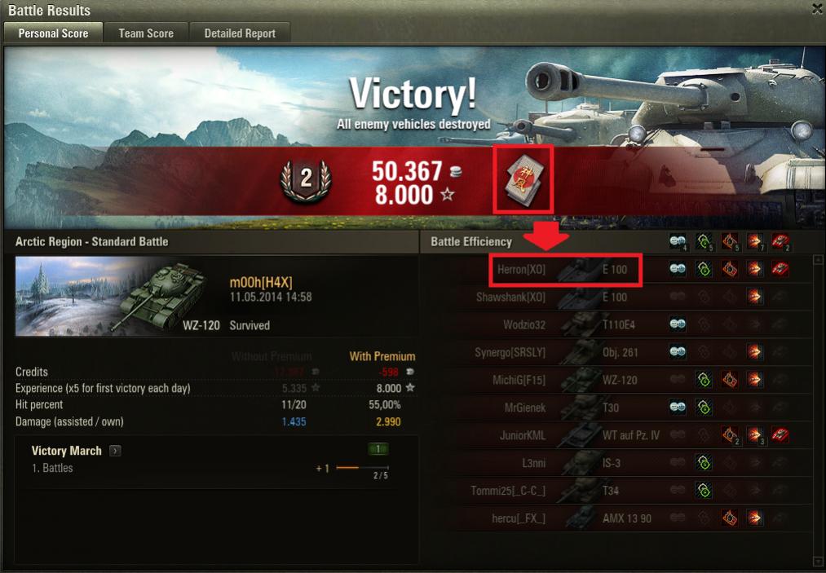Click the destroyed-vehicle icon in Herron[XO] row
Viewport: 826px width, 573px height.
[x=780, y=269]
